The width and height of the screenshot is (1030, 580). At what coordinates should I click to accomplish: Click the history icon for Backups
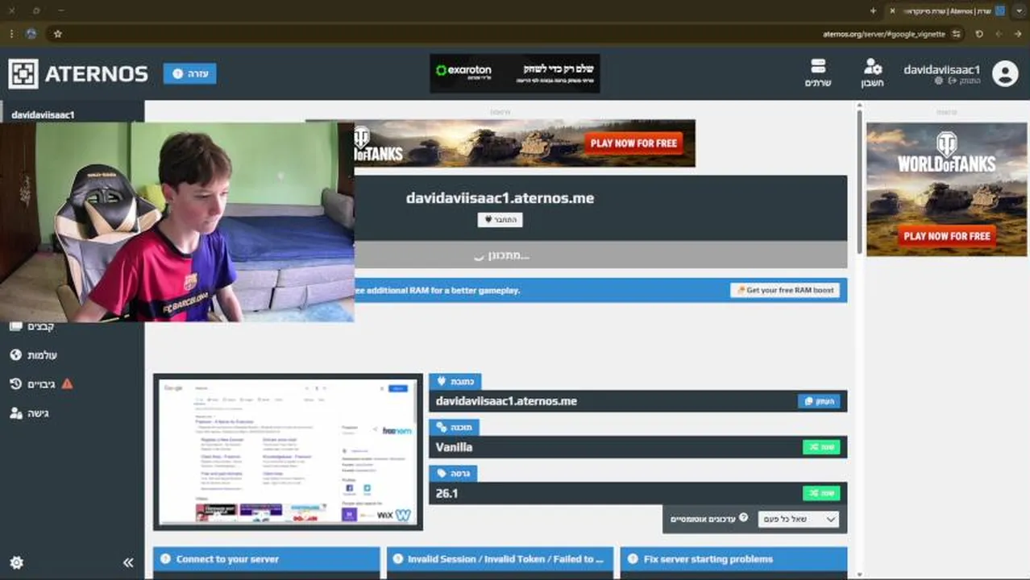15,384
